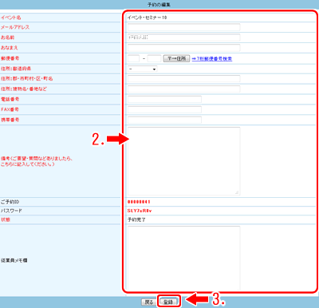Click the お名前 text field
Image resolution: width=319 pixels, height=308 pixels.
click(183, 38)
